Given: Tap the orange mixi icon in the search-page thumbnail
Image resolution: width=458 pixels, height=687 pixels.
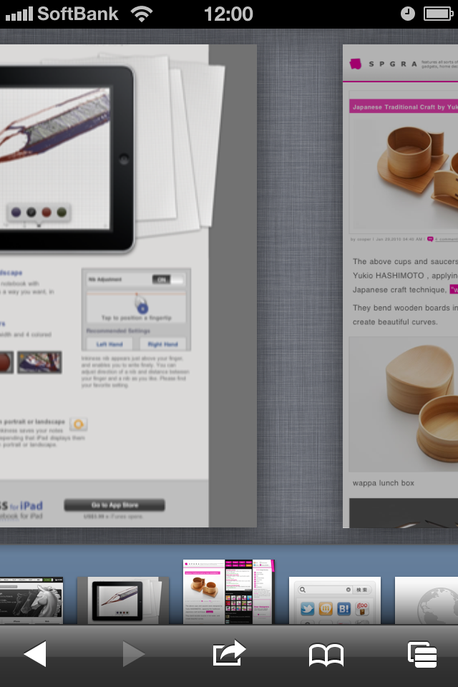Looking at the screenshot, I should click(326, 608).
